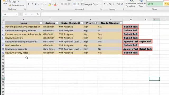Open Clipboard dialog launcher
The width and height of the screenshot is (169, 95).
click(25, 9)
